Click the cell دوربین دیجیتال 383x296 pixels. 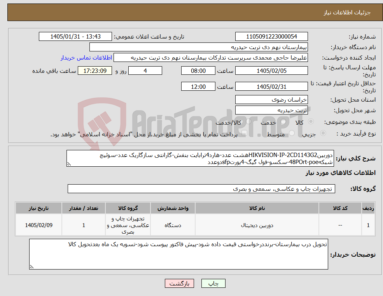click(257, 225)
